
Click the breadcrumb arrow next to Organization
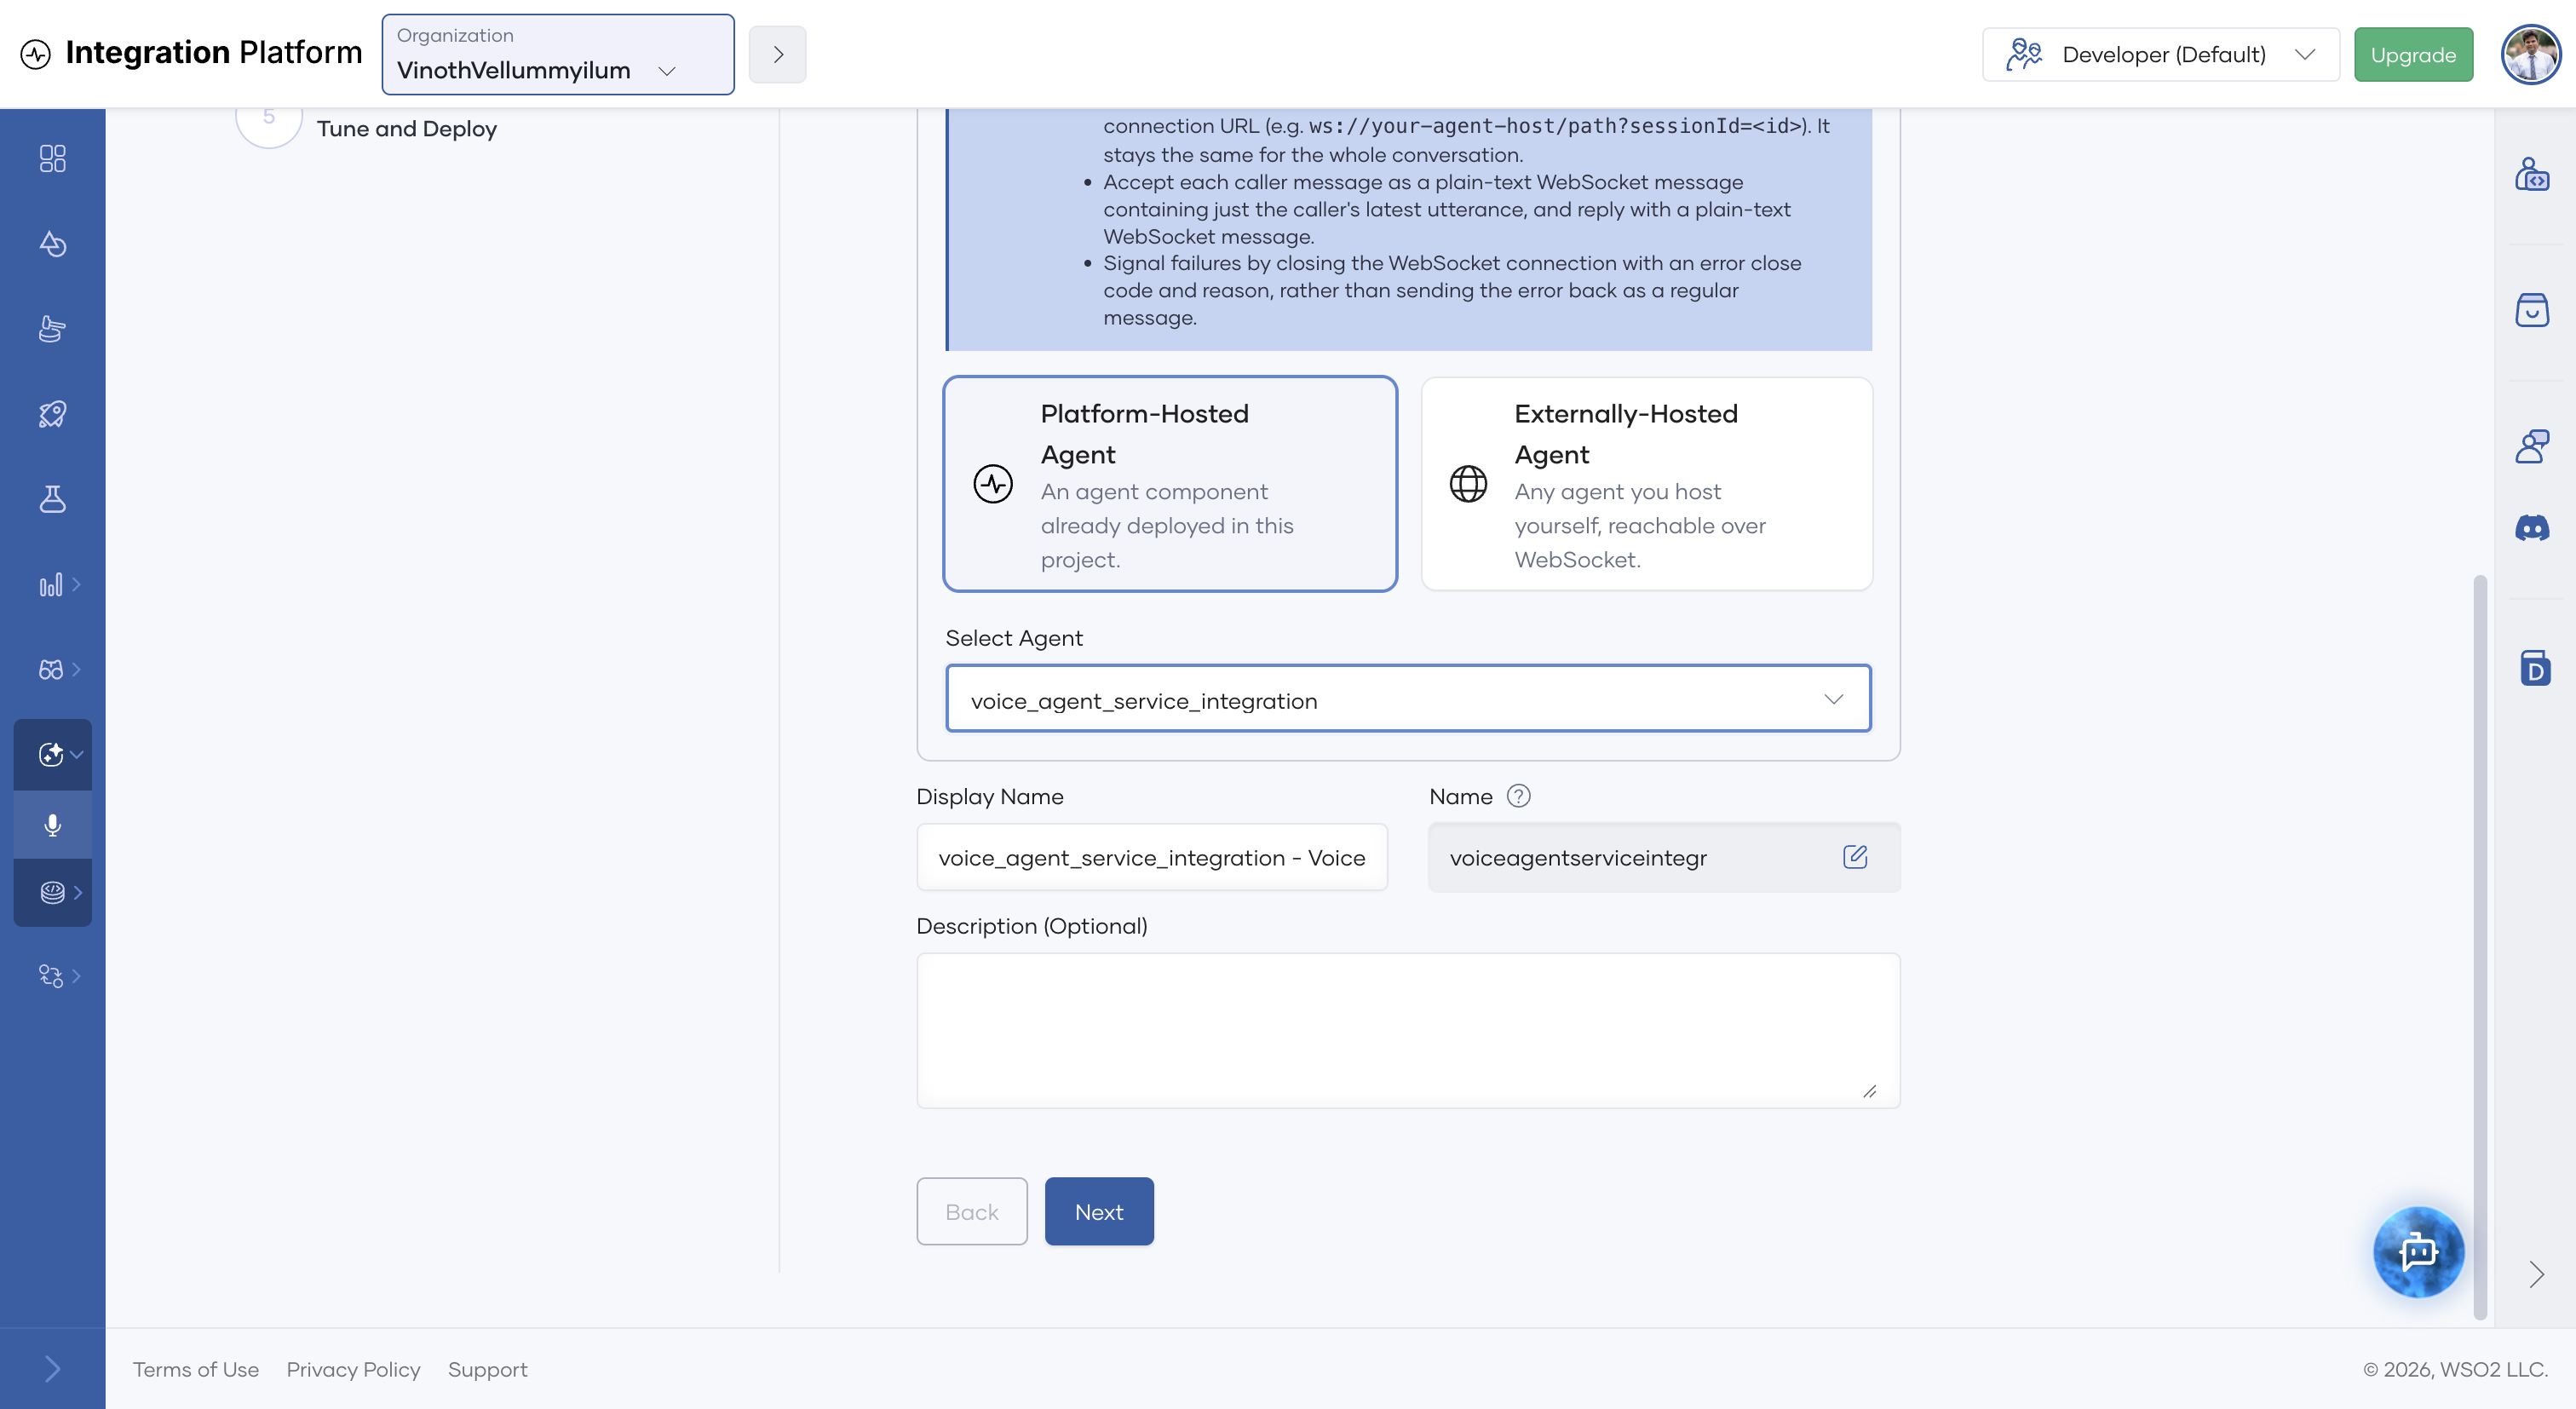(778, 55)
